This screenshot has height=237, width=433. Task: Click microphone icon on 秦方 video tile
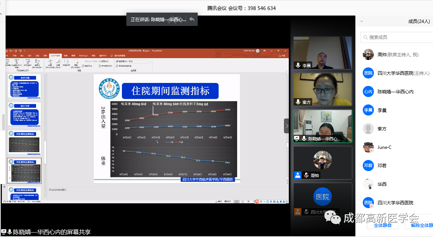pos(298,102)
